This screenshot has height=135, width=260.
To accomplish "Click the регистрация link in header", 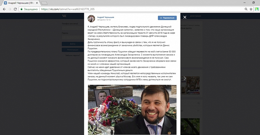I will click(196, 16).
